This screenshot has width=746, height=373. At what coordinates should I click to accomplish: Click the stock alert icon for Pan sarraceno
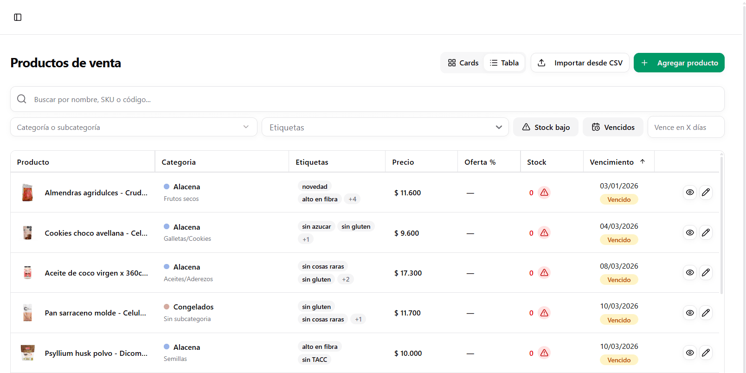pos(544,313)
